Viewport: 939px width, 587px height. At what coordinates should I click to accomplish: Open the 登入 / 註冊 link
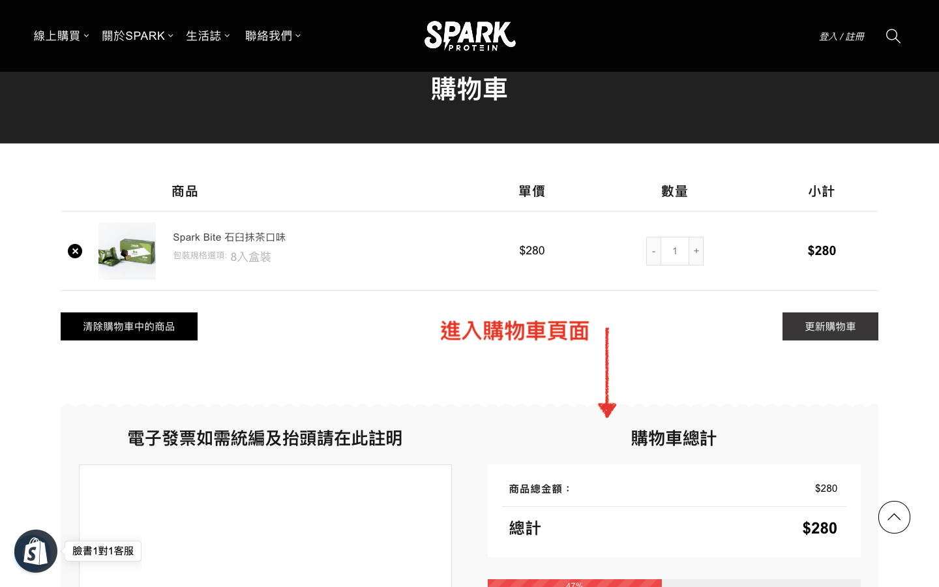[841, 37]
